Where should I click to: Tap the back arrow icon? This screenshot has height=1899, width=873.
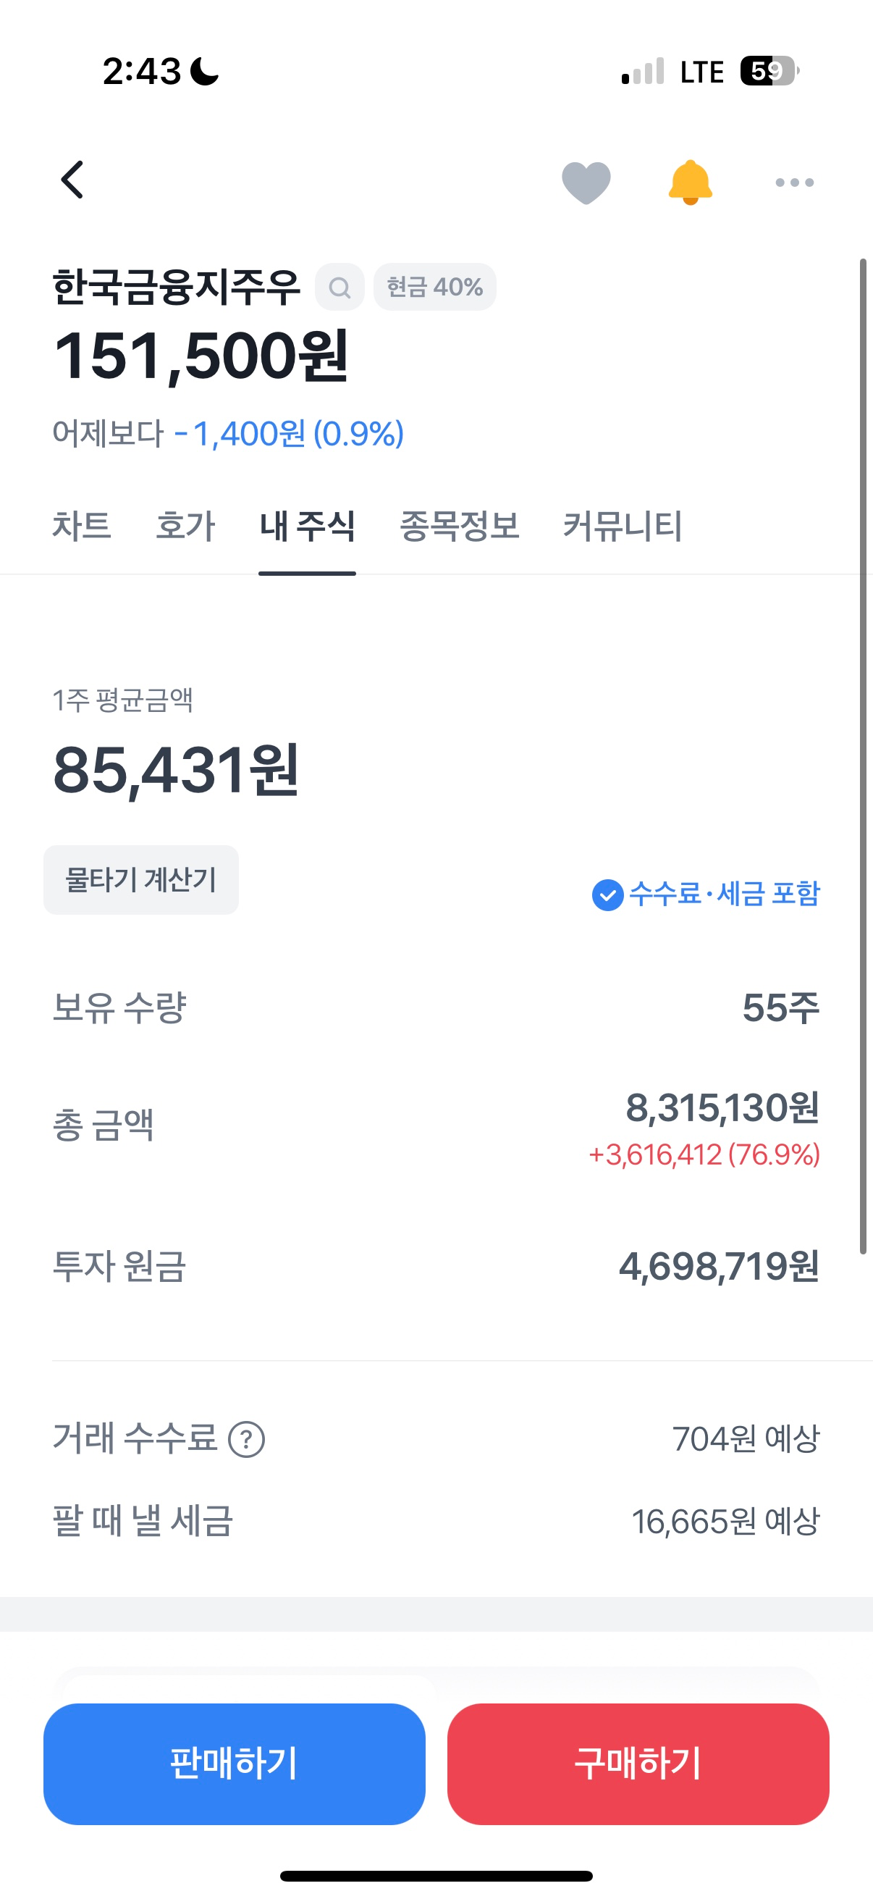pyautogui.click(x=72, y=180)
